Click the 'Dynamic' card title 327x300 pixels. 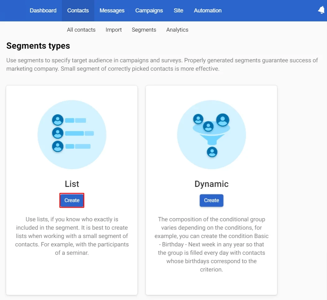[212, 184]
